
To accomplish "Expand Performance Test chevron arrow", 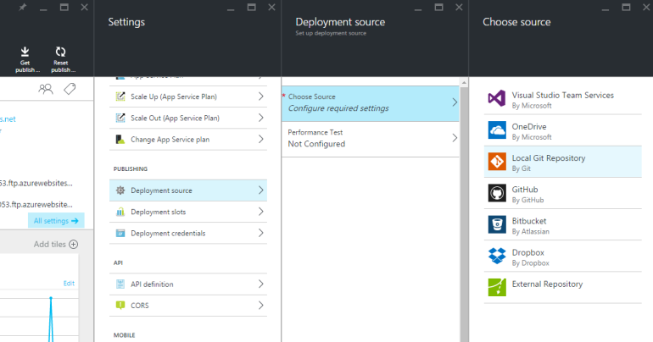I will tap(454, 138).
